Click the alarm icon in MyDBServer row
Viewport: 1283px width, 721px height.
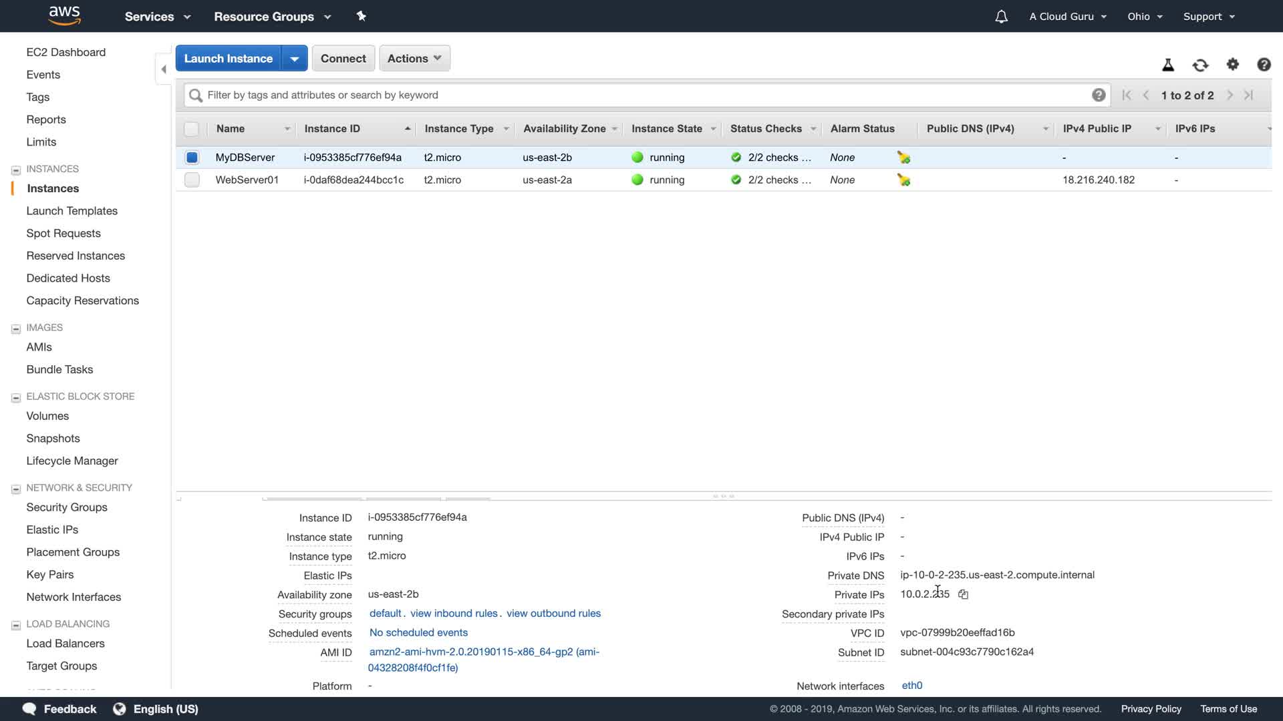pyautogui.click(x=903, y=158)
